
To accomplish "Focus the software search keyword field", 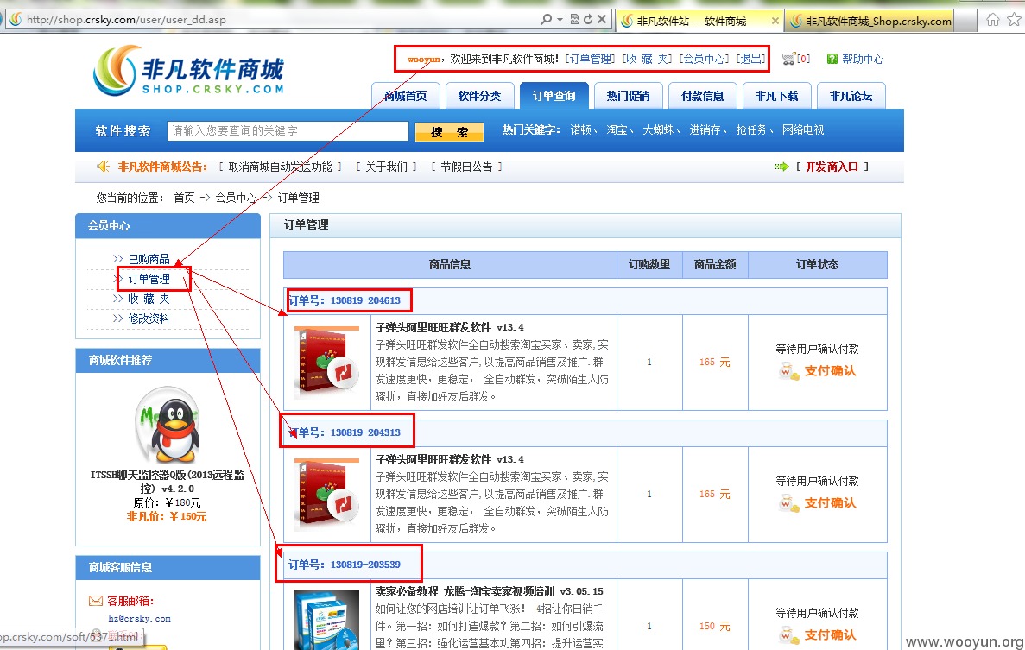I will (288, 130).
